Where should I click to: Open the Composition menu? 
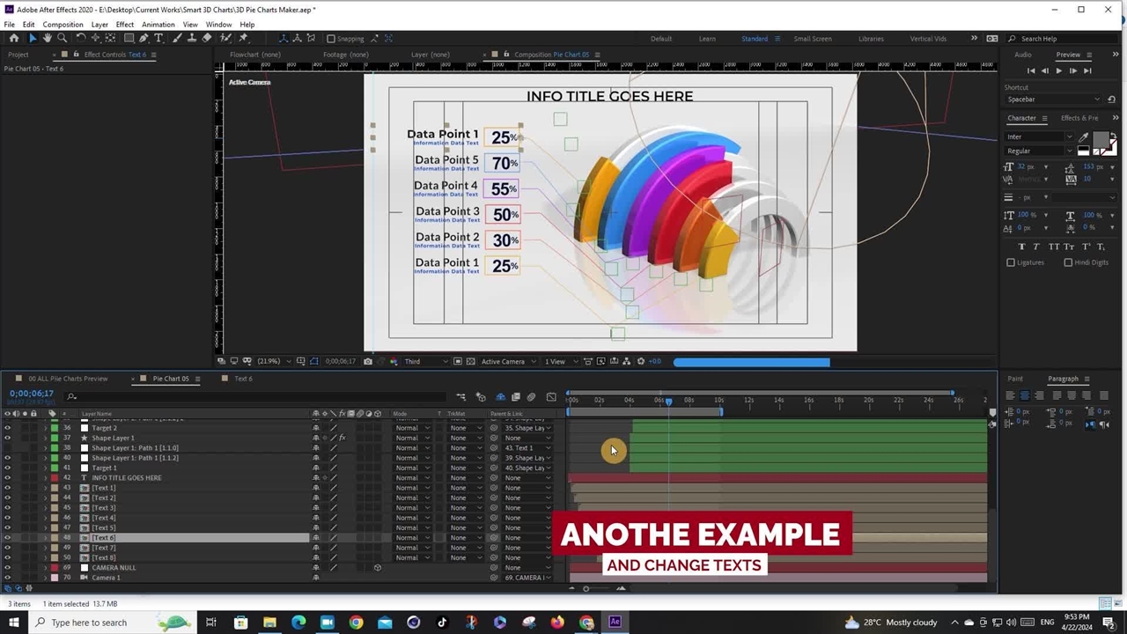point(63,24)
